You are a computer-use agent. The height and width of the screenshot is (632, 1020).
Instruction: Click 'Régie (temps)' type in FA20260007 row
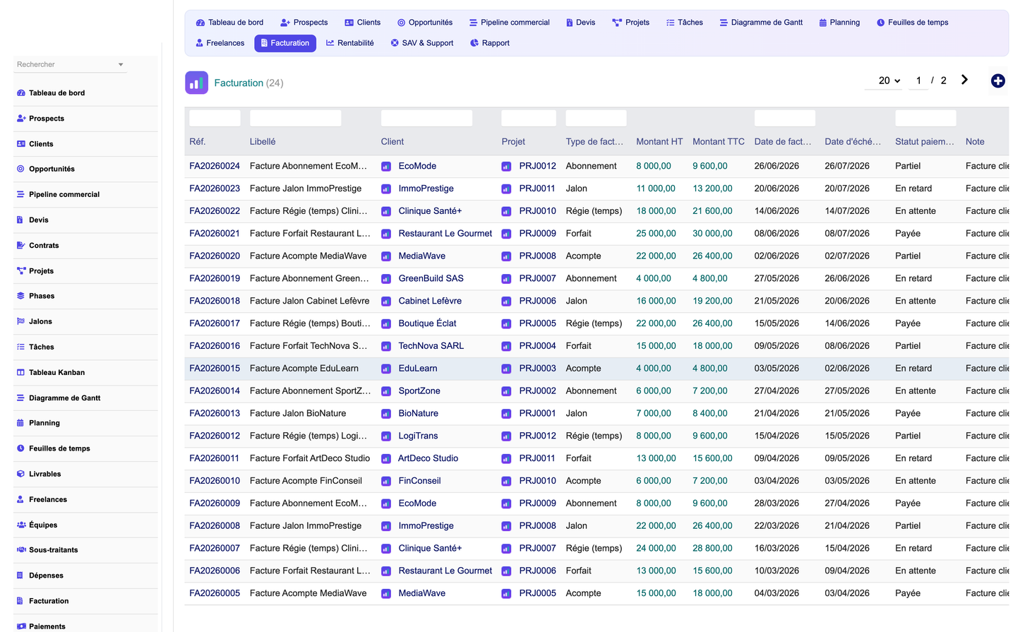pyautogui.click(x=594, y=549)
